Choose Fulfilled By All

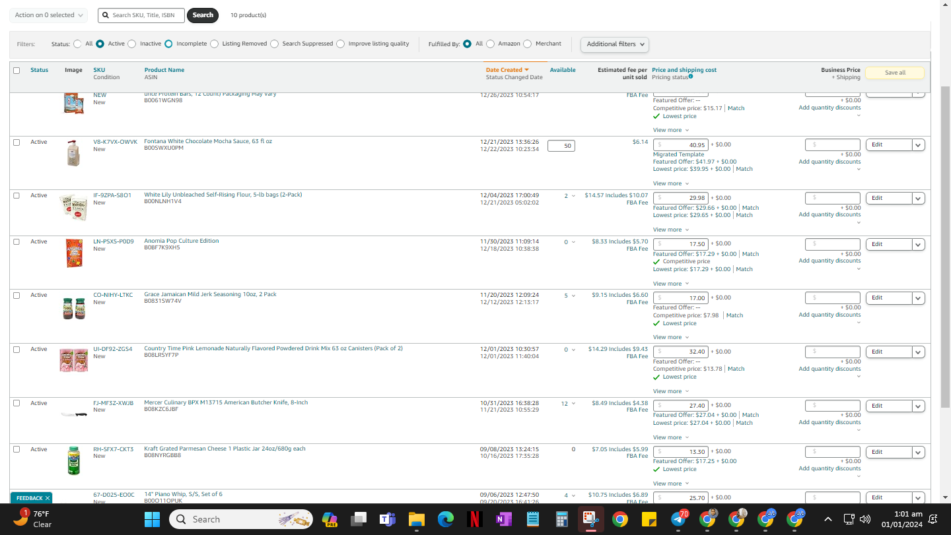pos(467,44)
